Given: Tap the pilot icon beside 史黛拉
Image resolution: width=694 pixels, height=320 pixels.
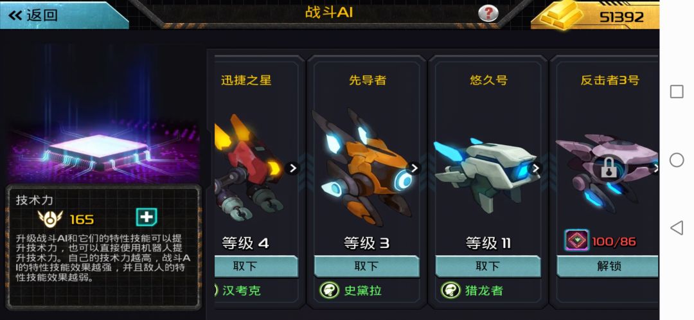Looking at the screenshot, I should coord(329,290).
